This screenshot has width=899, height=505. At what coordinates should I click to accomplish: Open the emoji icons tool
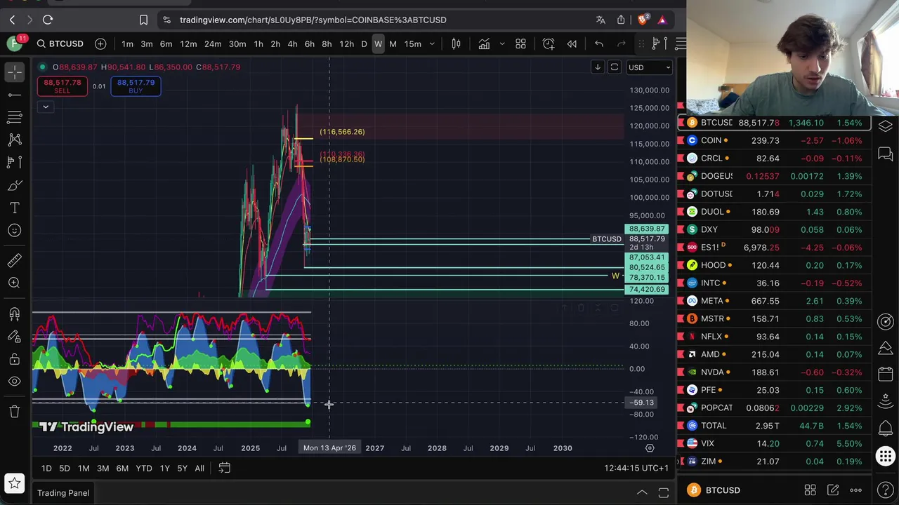click(15, 230)
